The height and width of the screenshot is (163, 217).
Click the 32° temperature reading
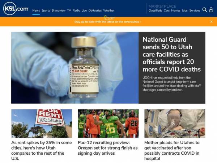tap(112, 18)
